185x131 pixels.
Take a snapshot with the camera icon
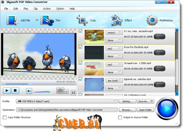(60, 91)
